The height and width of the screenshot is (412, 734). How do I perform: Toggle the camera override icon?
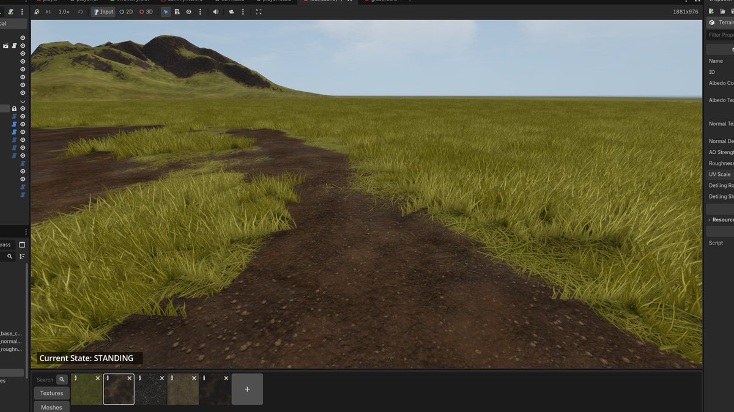click(x=232, y=12)
